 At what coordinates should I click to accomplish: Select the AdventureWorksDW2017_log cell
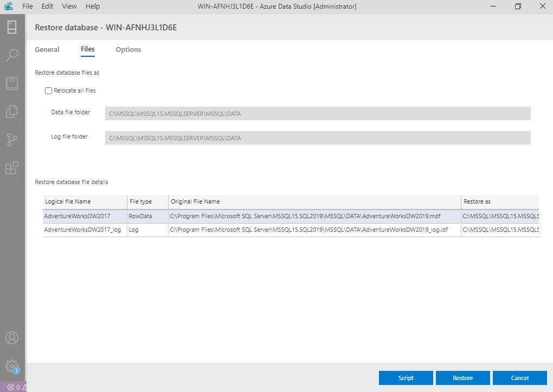point(85,230)
